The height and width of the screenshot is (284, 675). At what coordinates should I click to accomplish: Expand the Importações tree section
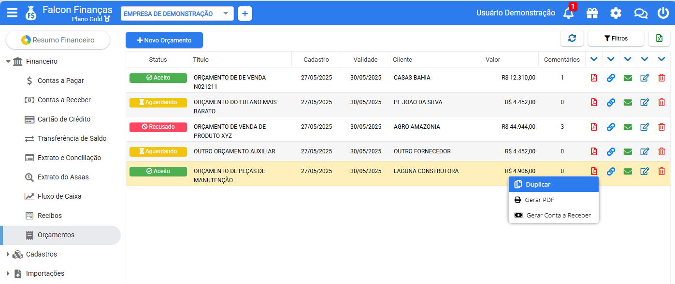click(8, 273)
